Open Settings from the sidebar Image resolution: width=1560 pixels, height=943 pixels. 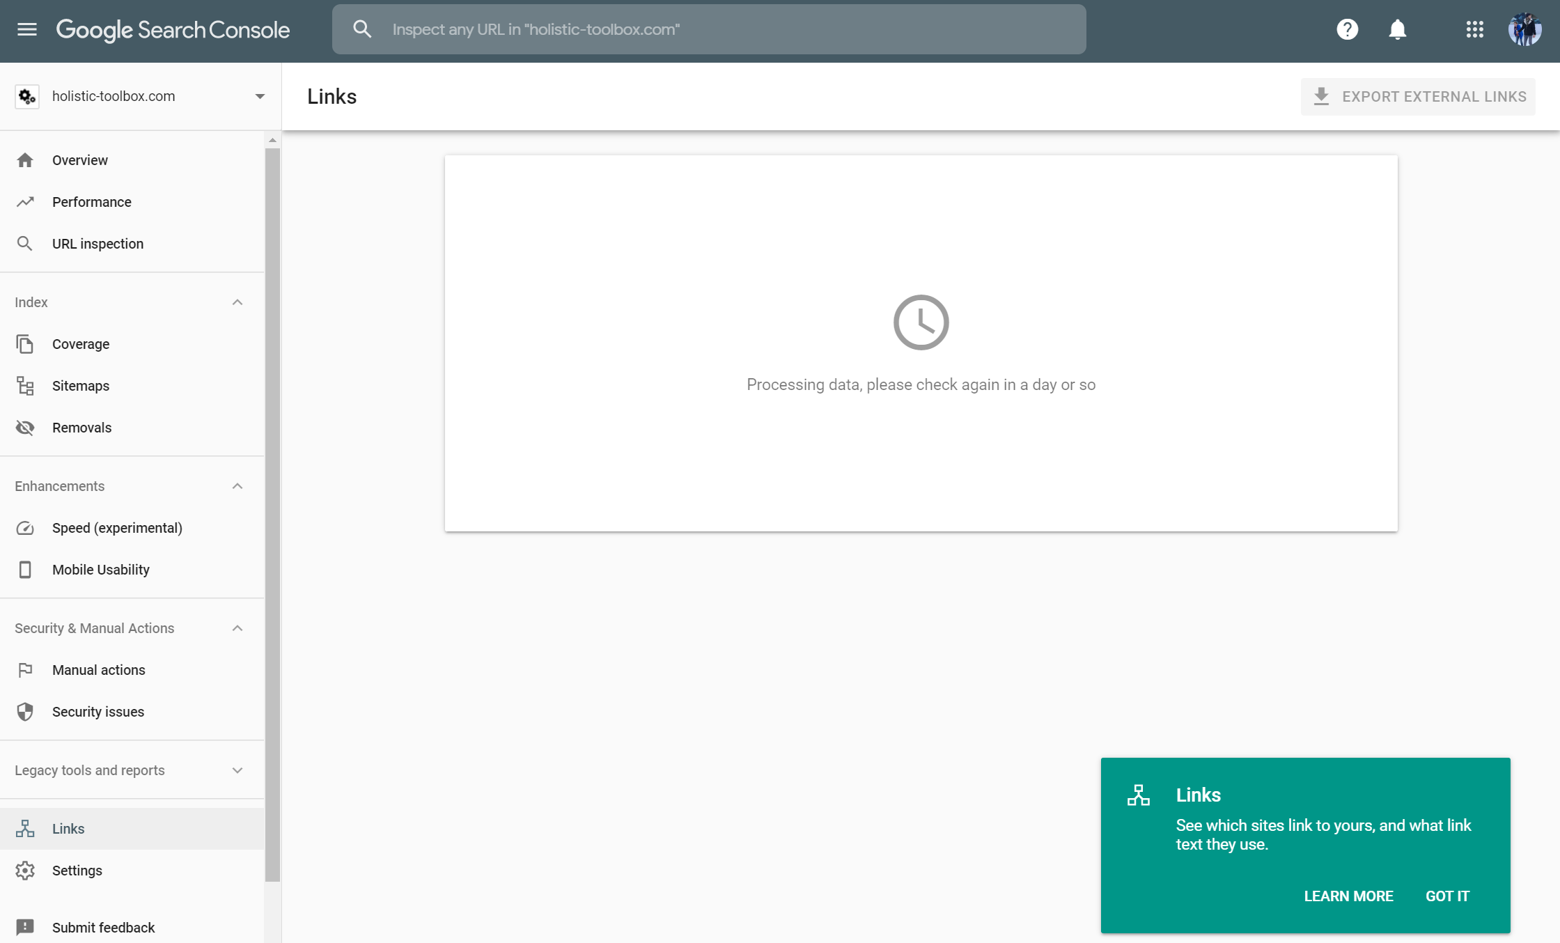click(77, 870)
